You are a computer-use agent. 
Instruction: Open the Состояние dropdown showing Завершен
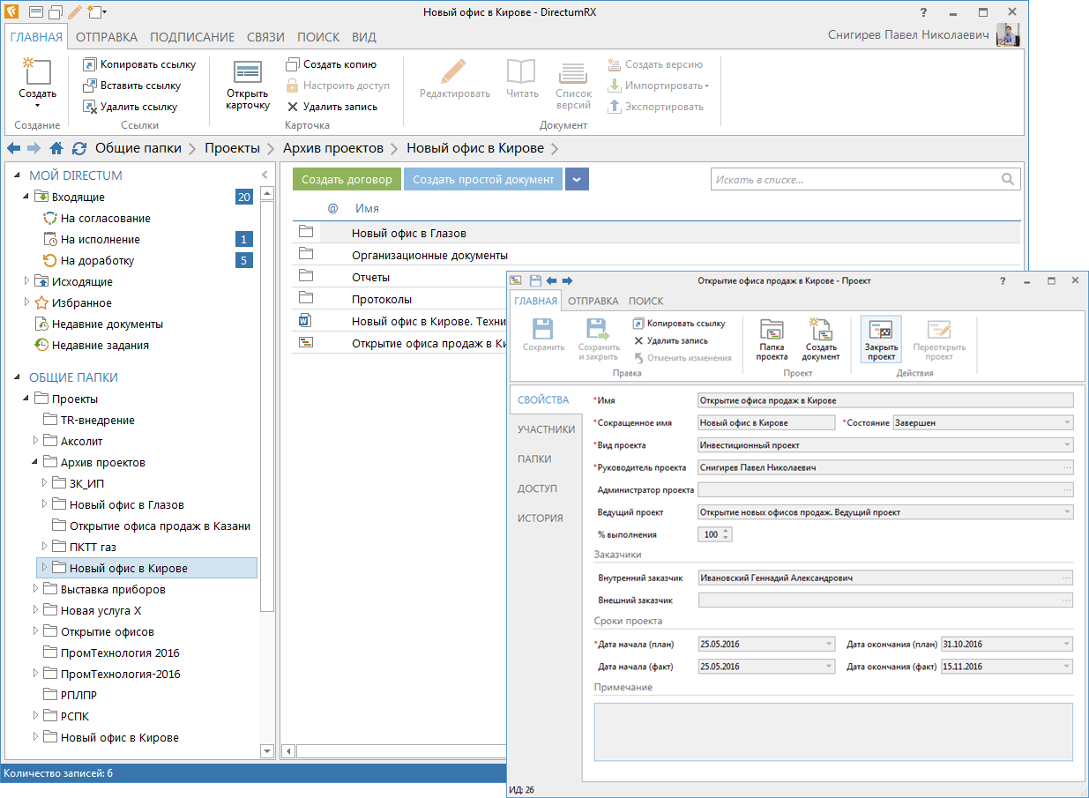[1067, 423]
